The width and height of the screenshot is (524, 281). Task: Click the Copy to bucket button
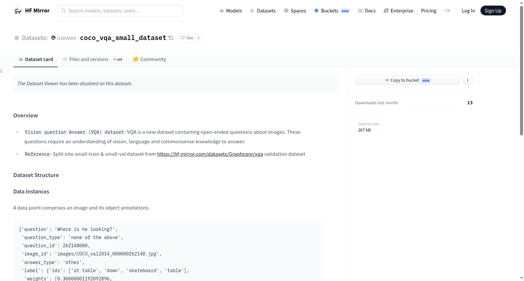click(x=407, y=80)
